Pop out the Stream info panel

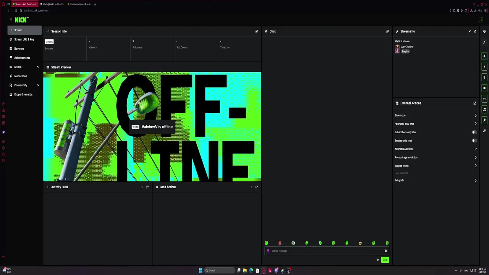coord(475,31)
